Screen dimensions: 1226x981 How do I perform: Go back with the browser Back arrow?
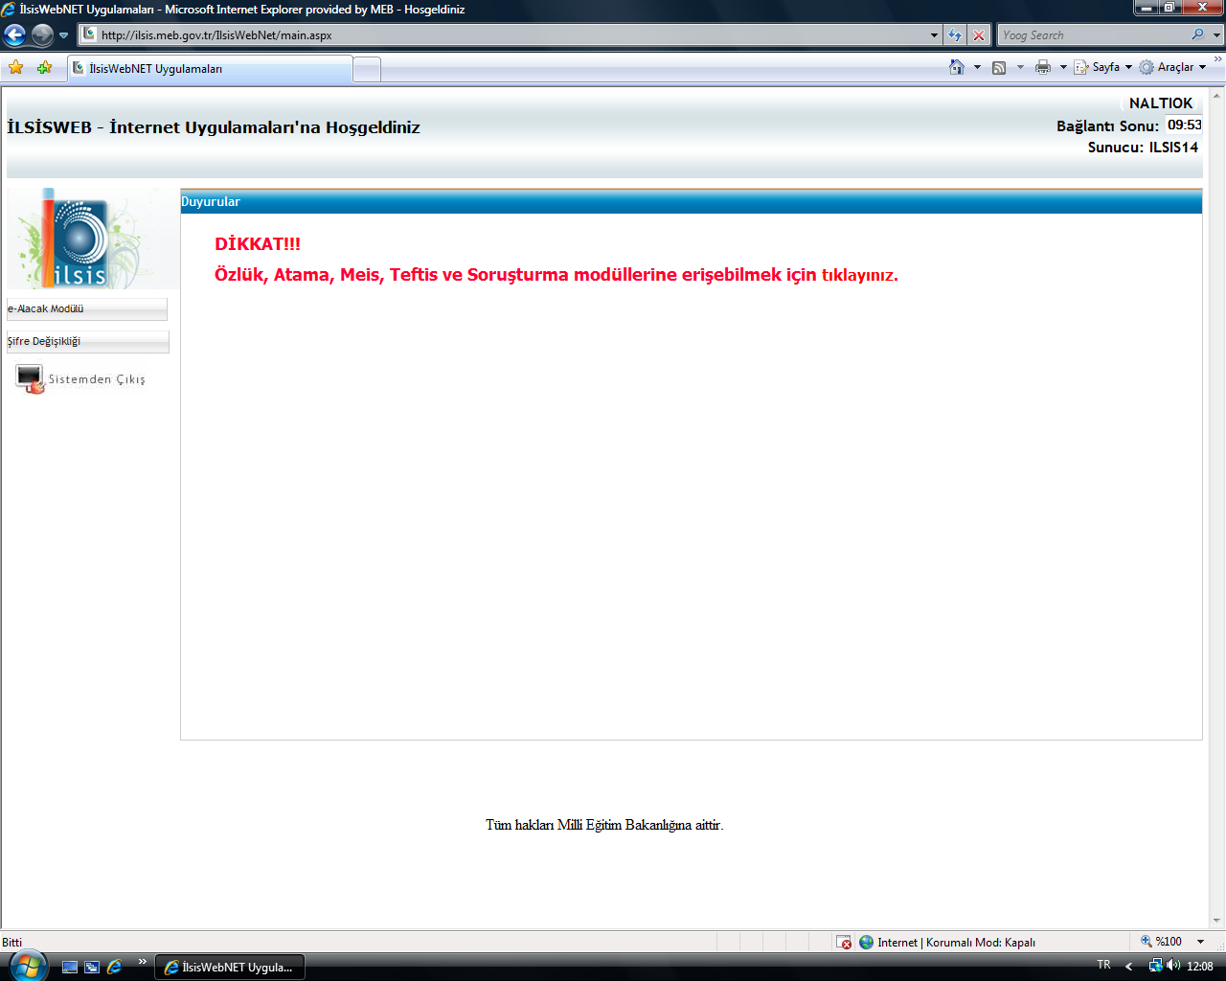pos(14,35)
